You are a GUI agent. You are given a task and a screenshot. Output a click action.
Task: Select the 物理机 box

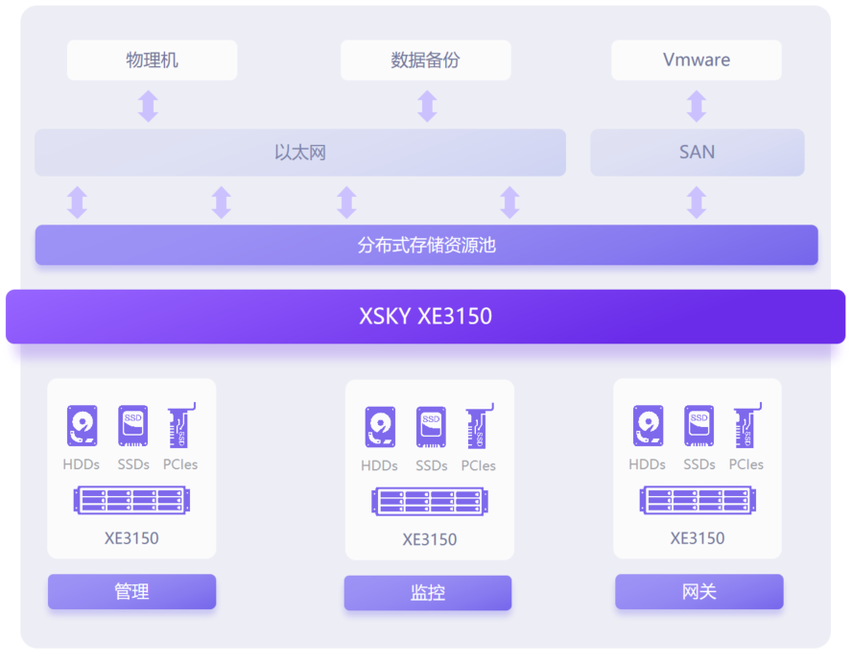(153, 59)
